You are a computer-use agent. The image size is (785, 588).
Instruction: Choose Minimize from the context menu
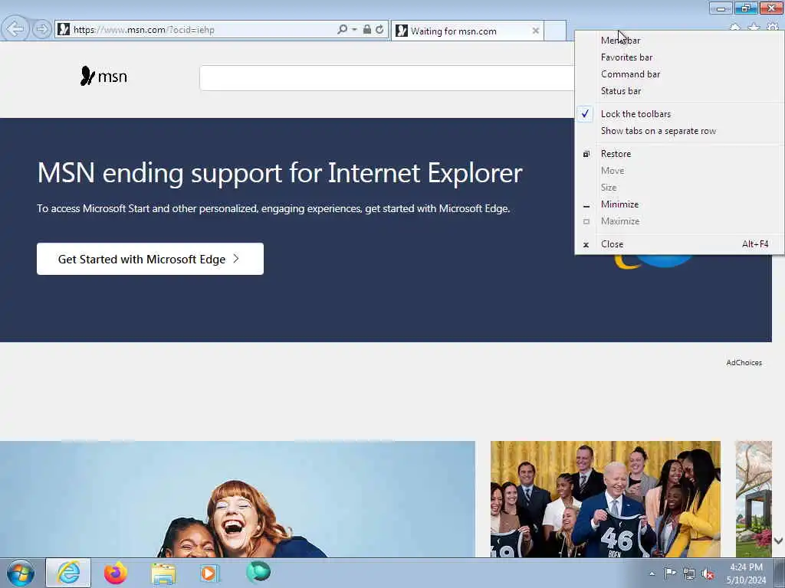679,204
